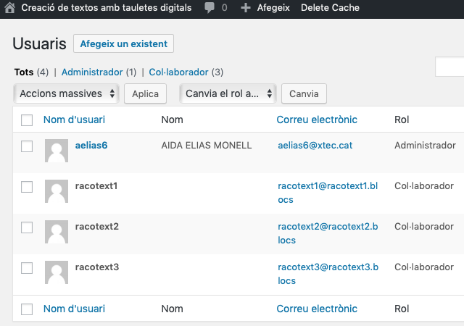464x326 pixels.
Task: Select the racotext2 row checkbox
Action: [x=27, y=227]
